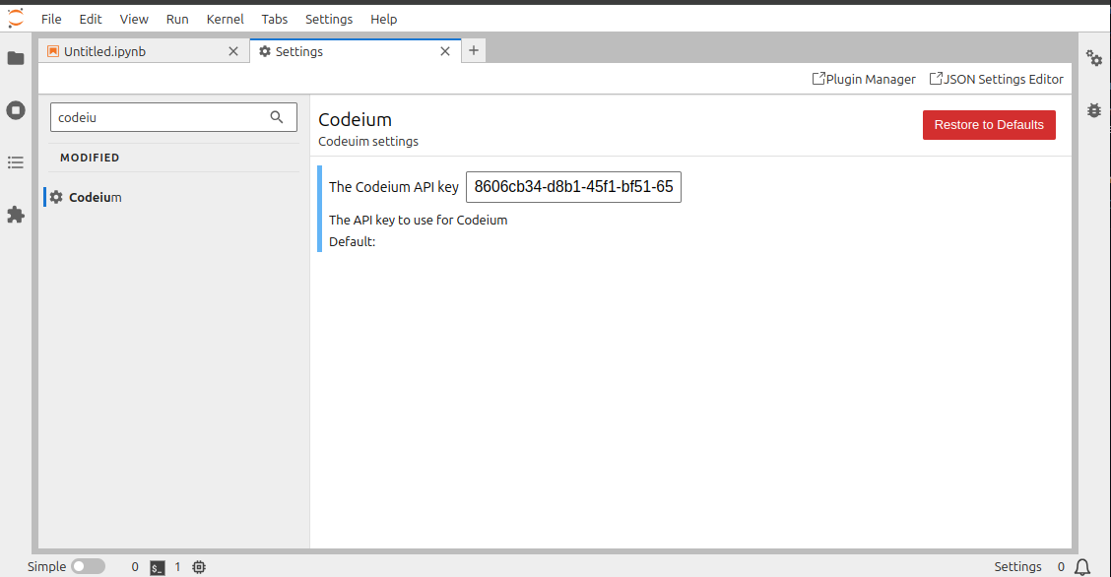Click 'The API key to use for Codeium' description
This screenshot has width=1111, height=577.
coord(418,220)
